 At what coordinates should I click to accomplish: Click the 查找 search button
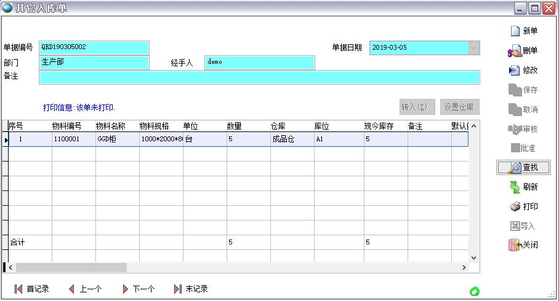[x=522, y=167]
